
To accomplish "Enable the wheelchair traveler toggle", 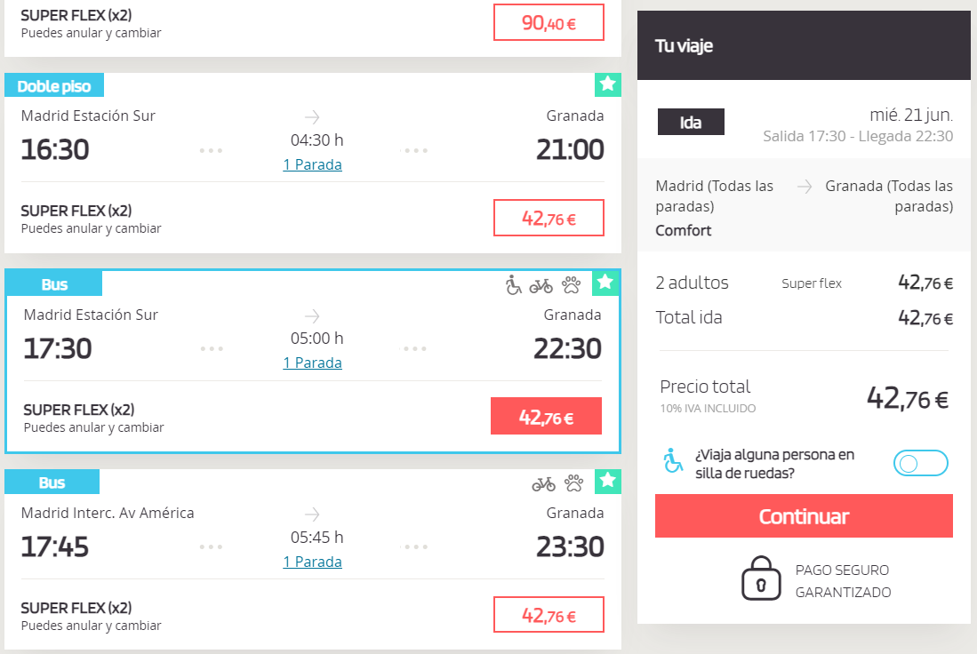I will [920, 463].
